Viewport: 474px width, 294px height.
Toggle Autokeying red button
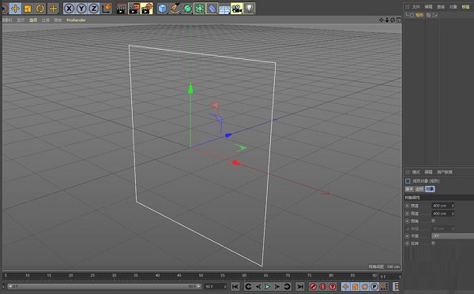[x=323, y=286]
